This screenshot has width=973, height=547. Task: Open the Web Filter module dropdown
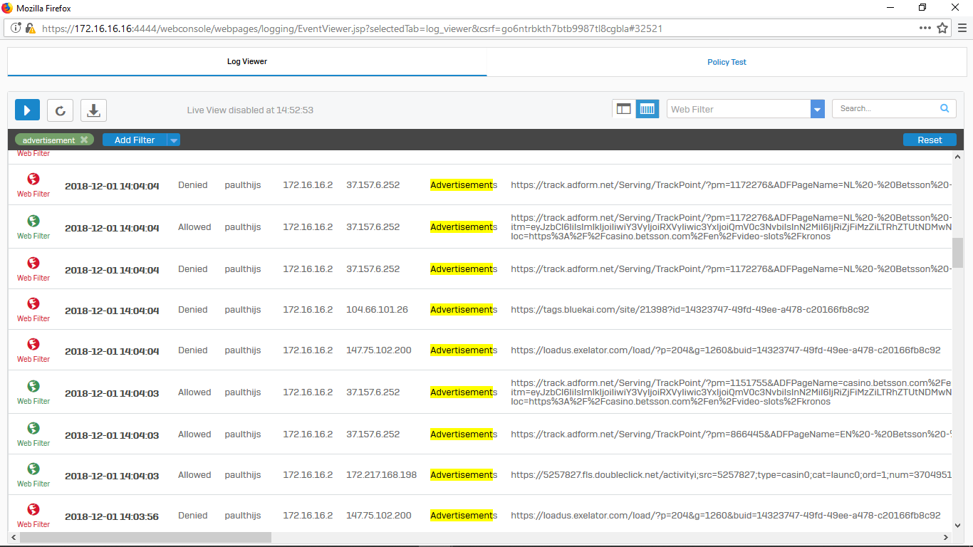(817, 109)
